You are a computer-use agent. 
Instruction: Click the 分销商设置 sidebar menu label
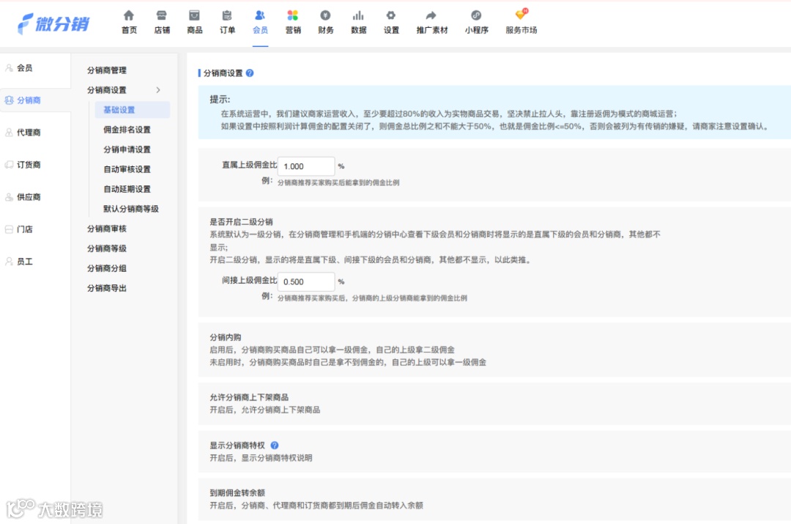tap(107, 90)
